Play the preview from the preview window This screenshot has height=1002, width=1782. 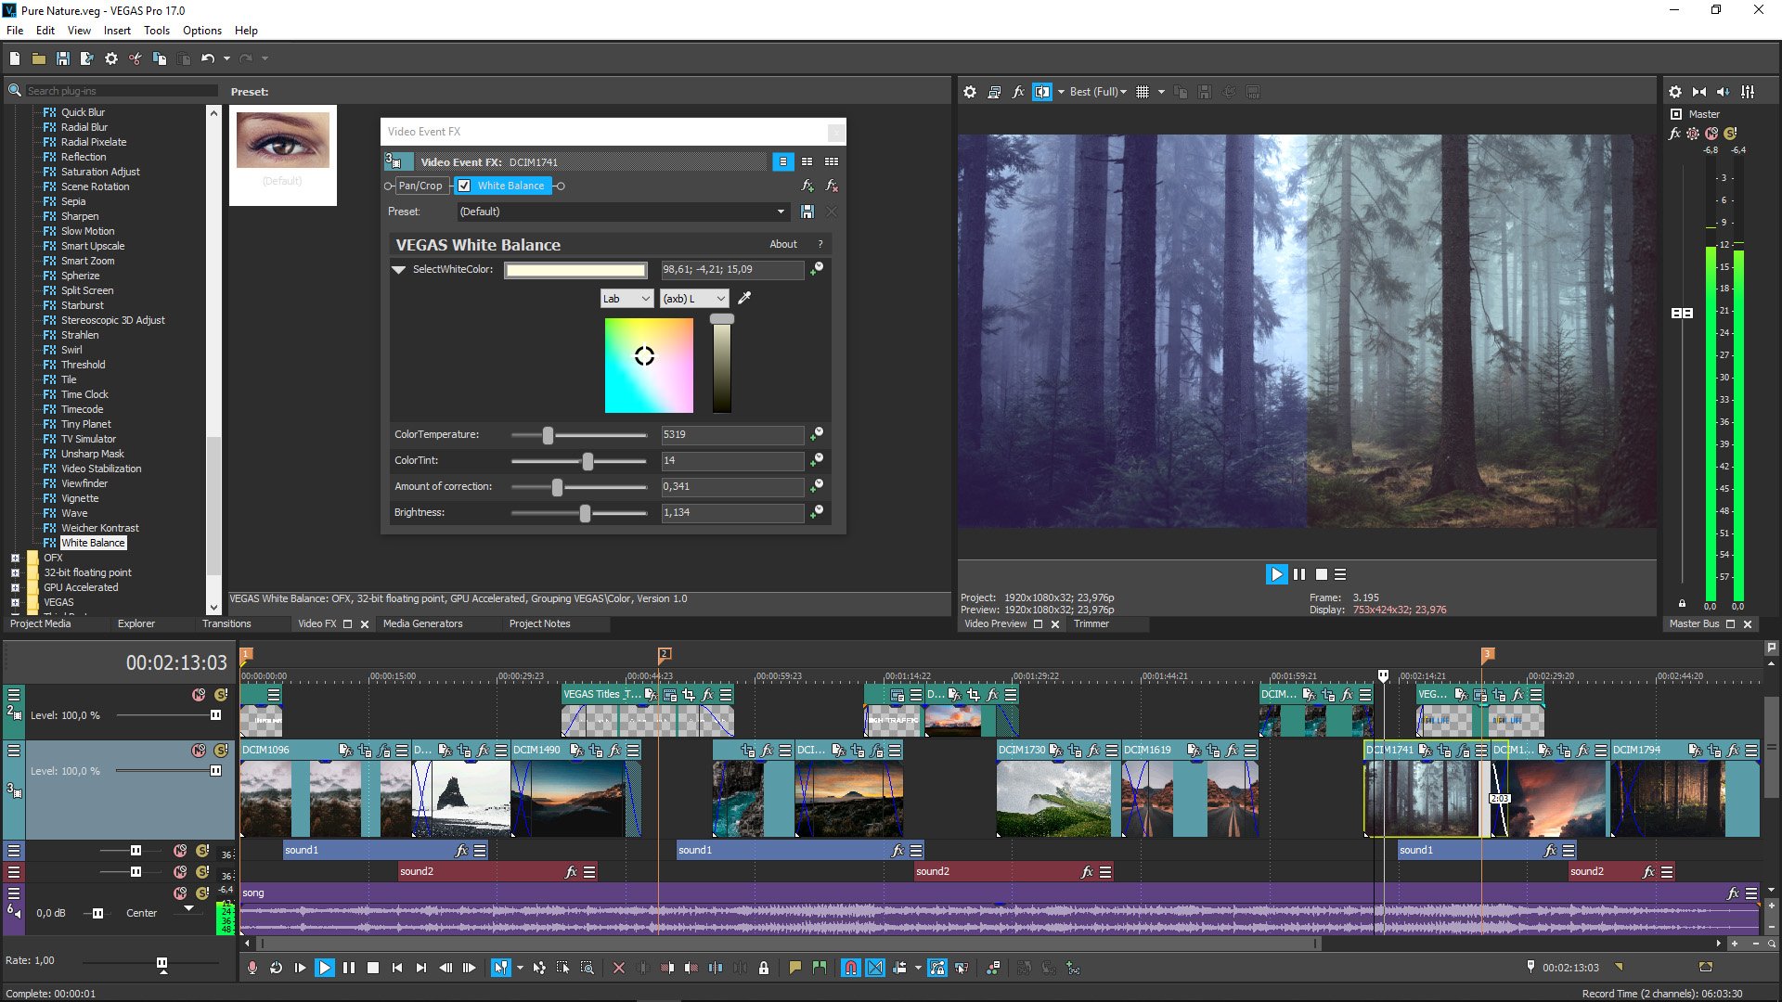click(x=1276, y=574)
